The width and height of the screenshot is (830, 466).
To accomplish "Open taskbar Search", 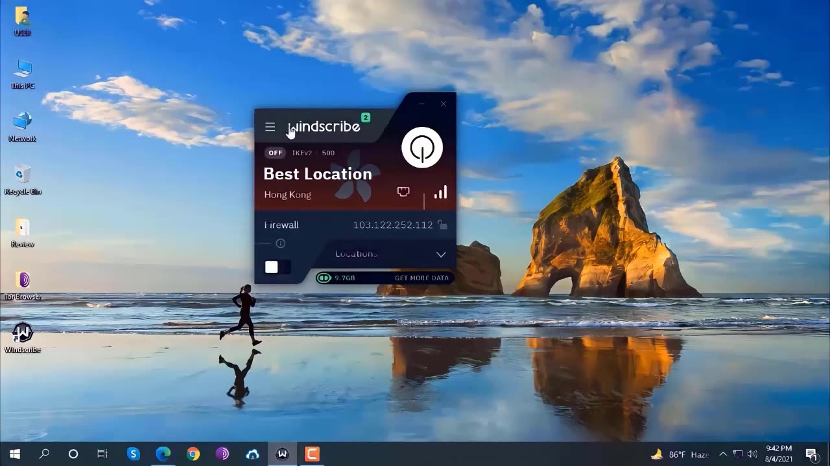I will (44, 454).
